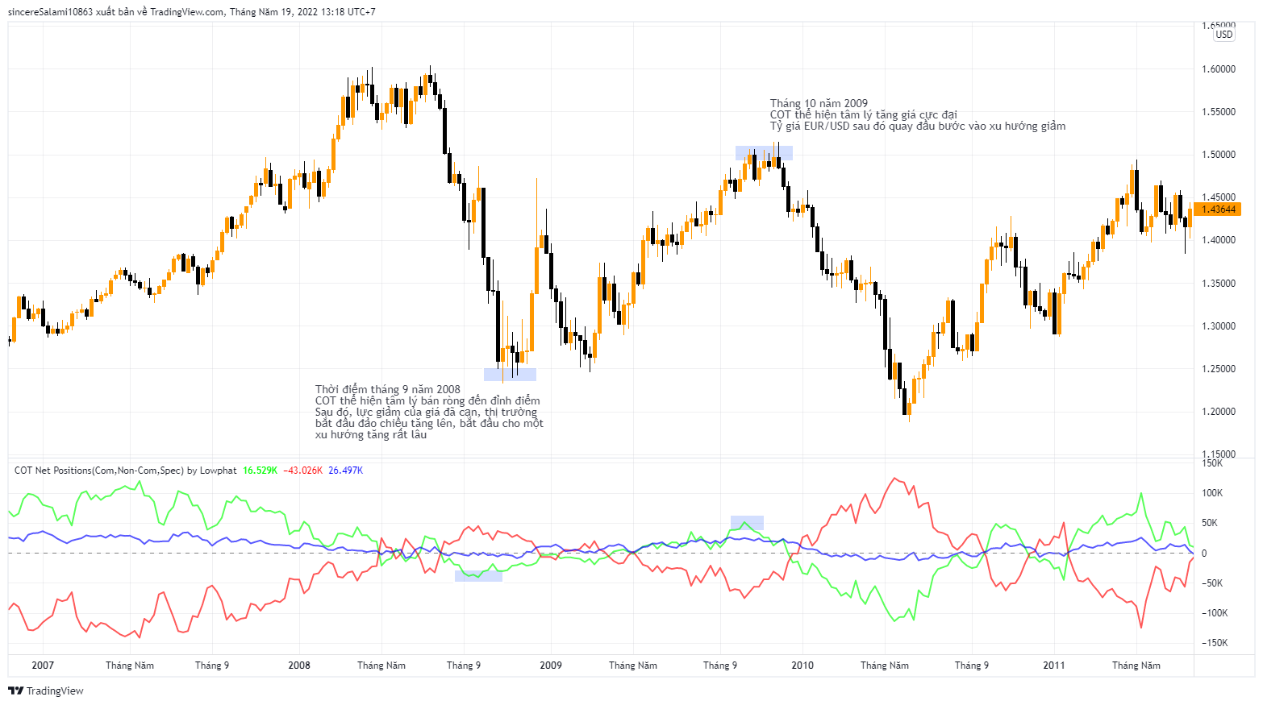1263x705 pixels.
Task: Click the 'xu hướng tăng rất lâu' annotation line
Action: pos(371,434)
